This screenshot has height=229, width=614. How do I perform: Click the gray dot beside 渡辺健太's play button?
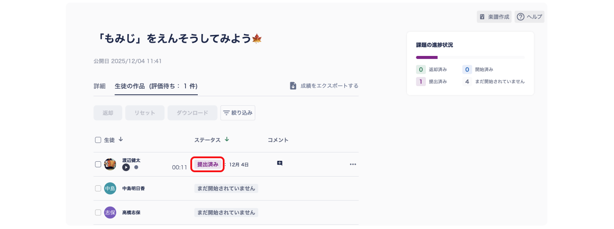(x=136, y=167)
